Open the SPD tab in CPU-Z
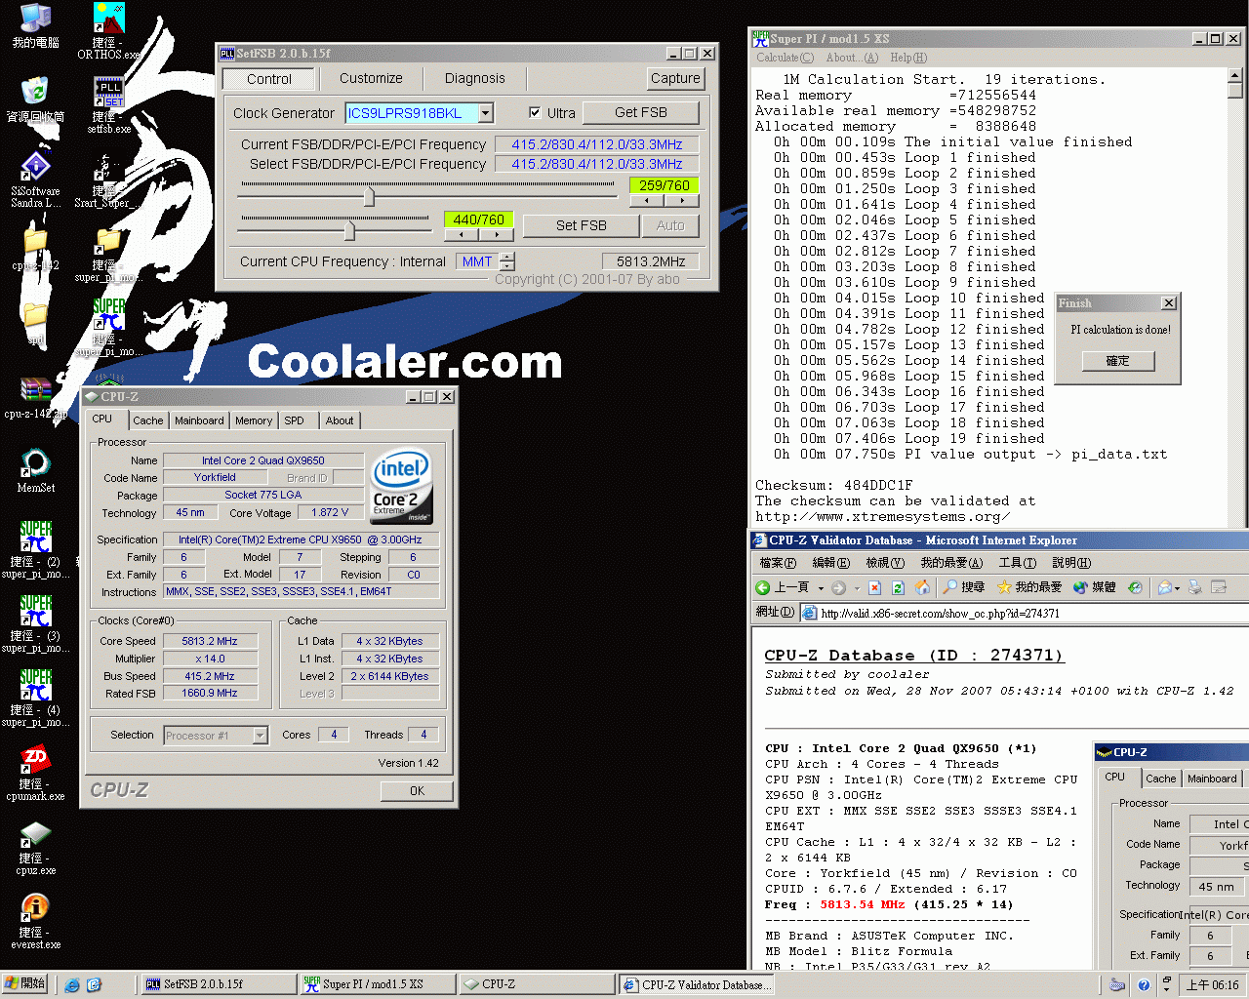The width and height of the screenshot is (1249, 999). [295, 420]
